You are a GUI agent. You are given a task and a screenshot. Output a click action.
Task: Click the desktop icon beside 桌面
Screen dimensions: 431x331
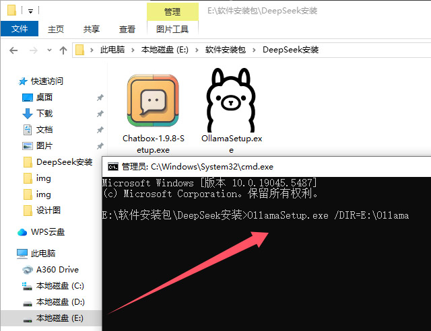click(x=28, y=98)
